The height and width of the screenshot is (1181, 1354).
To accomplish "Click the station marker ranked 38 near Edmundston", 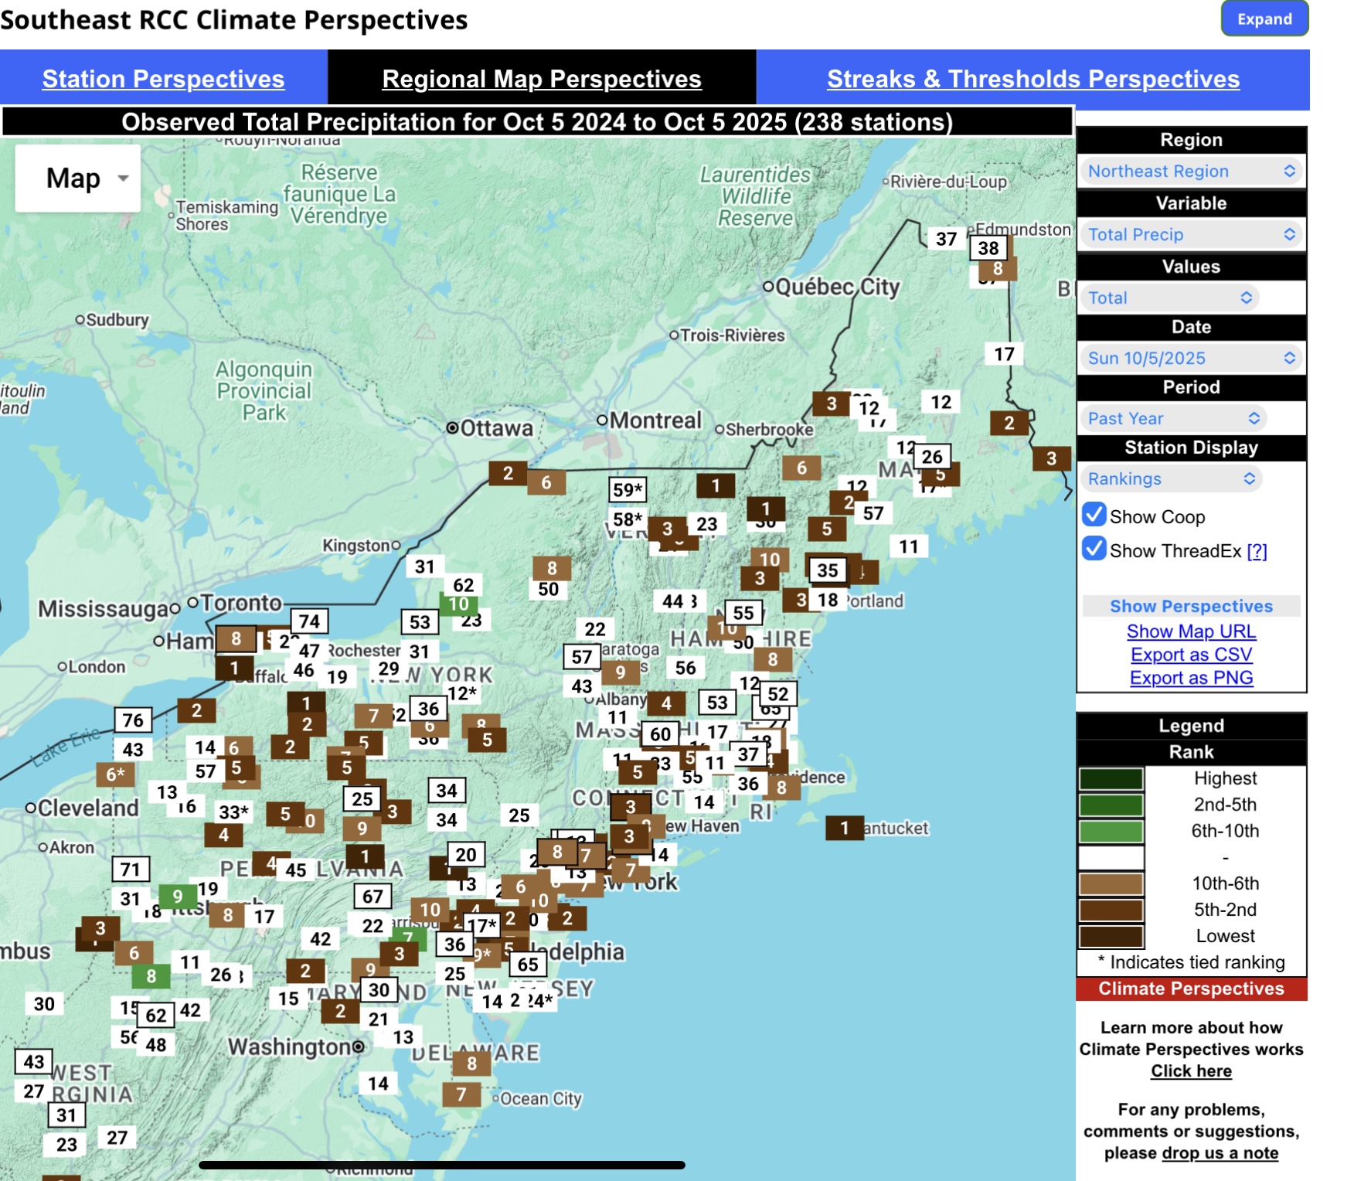I will (988, 248).
